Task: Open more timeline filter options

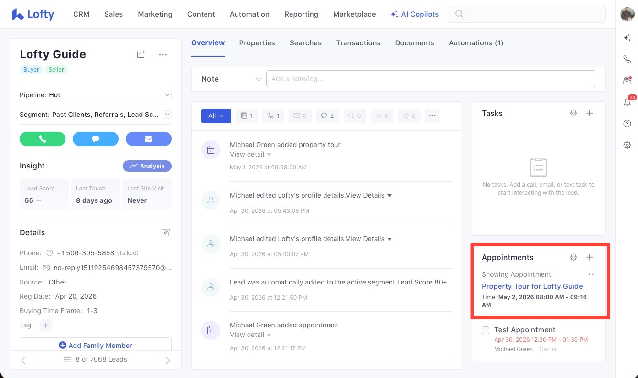Action: 432,115
